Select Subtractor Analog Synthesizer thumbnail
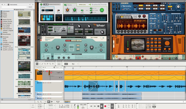186x109 pixels. [24, 76]
